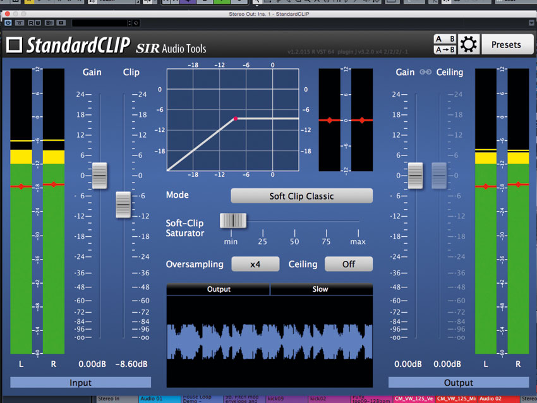
Task: Expand the host bar's far-right dropdown arrow
Action: click(531, 23)
